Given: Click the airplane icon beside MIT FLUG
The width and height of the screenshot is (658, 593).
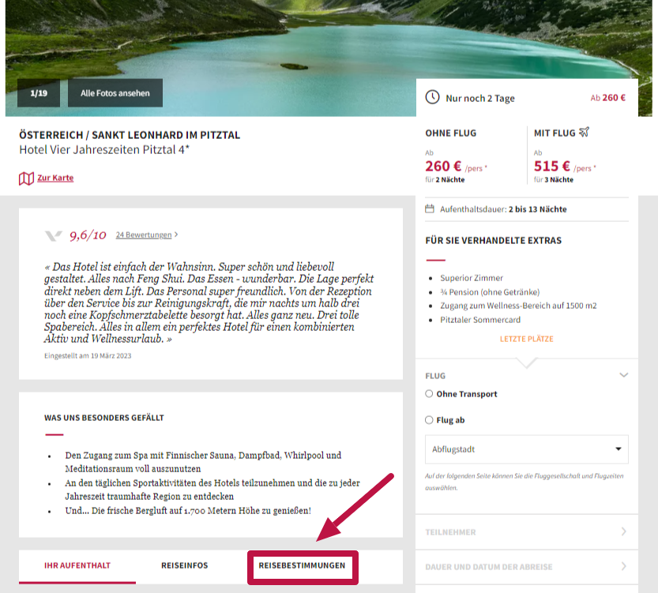Looking at the screenshot, I should (584, 133).
